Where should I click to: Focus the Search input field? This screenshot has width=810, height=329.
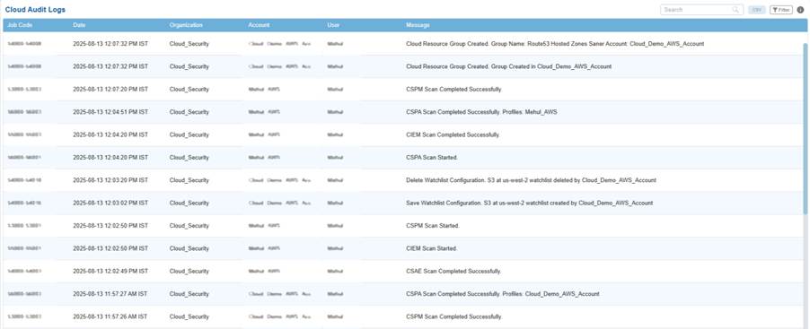point(701,10)
